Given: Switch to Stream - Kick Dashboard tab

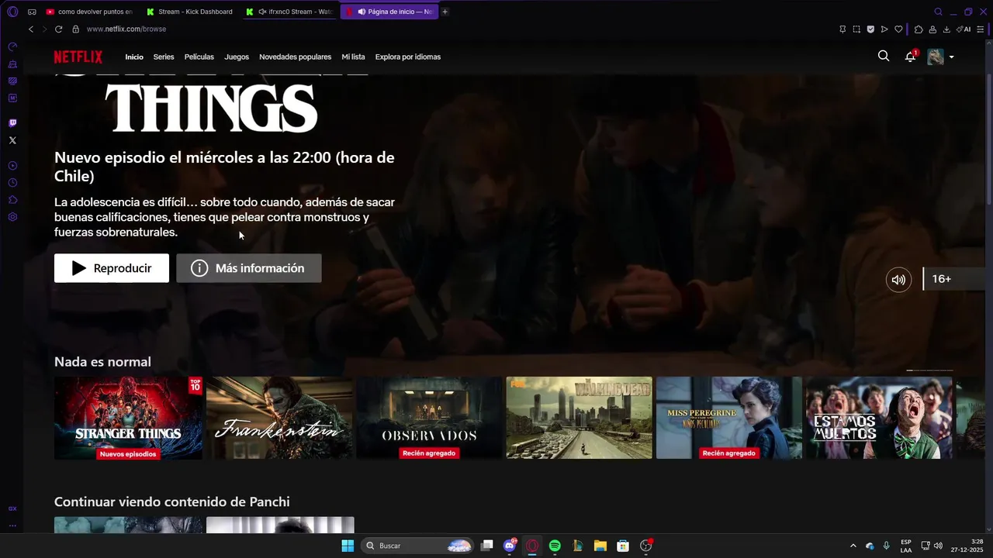Looking at the screenshot, I should pyautogui.click(x=190, y=12).
